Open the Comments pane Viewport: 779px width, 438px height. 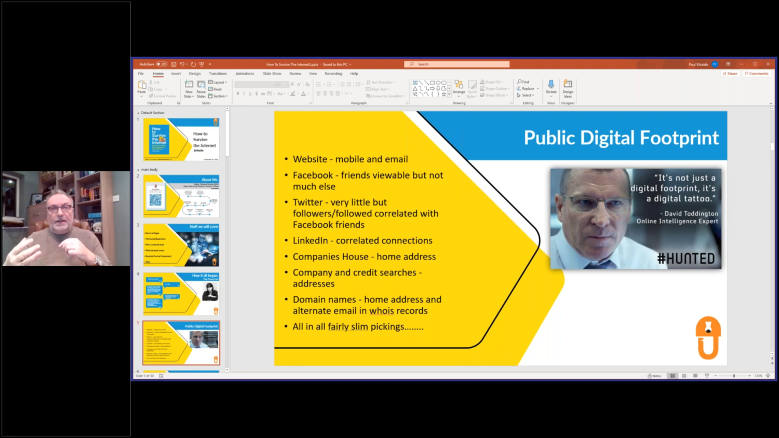pyautogui.click(x=757, y=74)
